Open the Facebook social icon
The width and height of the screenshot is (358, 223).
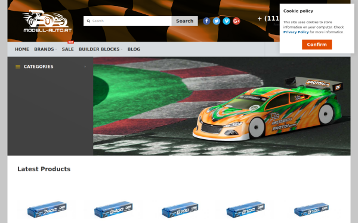(206, 21)
